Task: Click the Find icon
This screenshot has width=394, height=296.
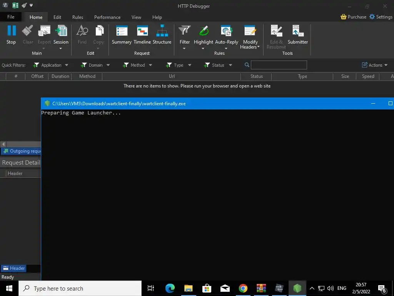Action: (x=82, y=31)
